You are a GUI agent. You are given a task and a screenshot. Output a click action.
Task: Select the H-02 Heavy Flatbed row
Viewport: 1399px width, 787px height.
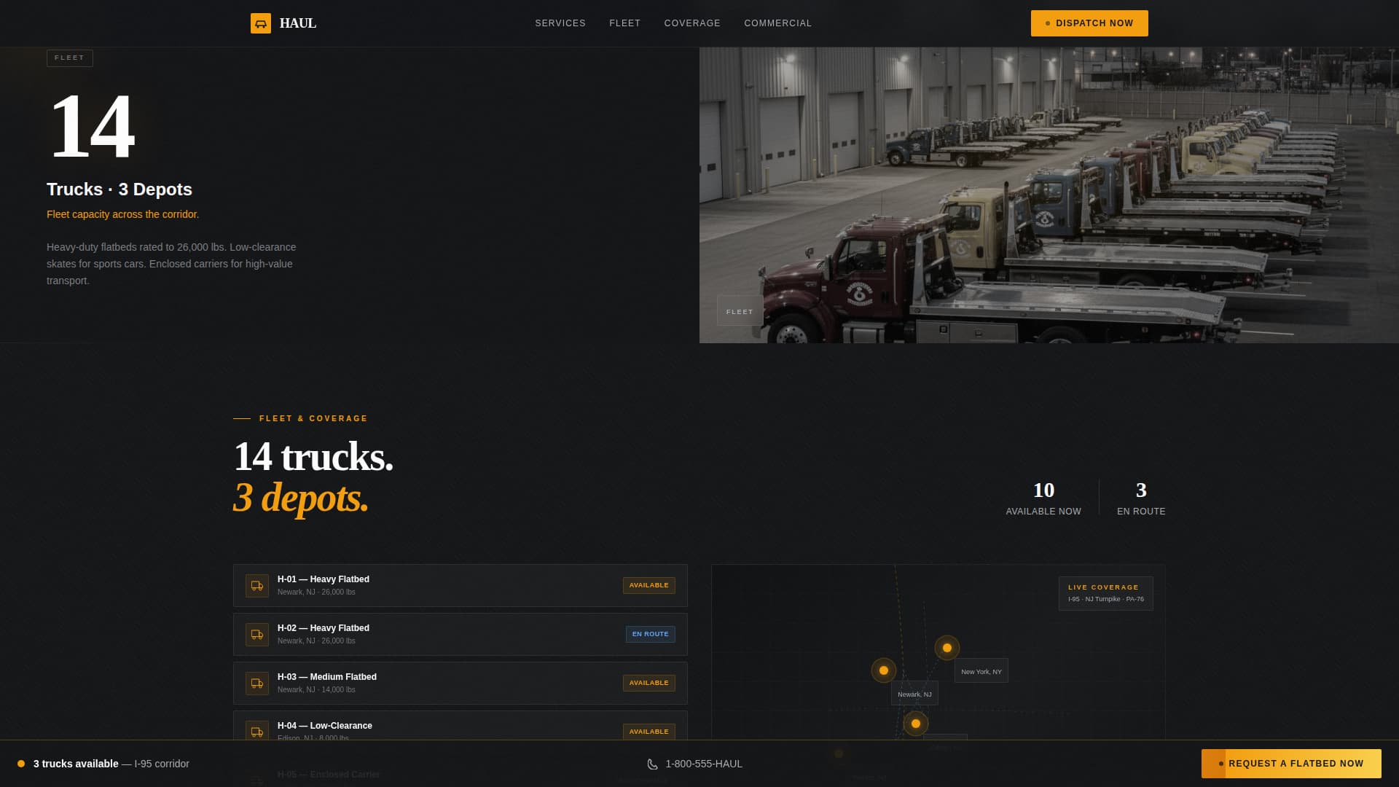(461, 634)
